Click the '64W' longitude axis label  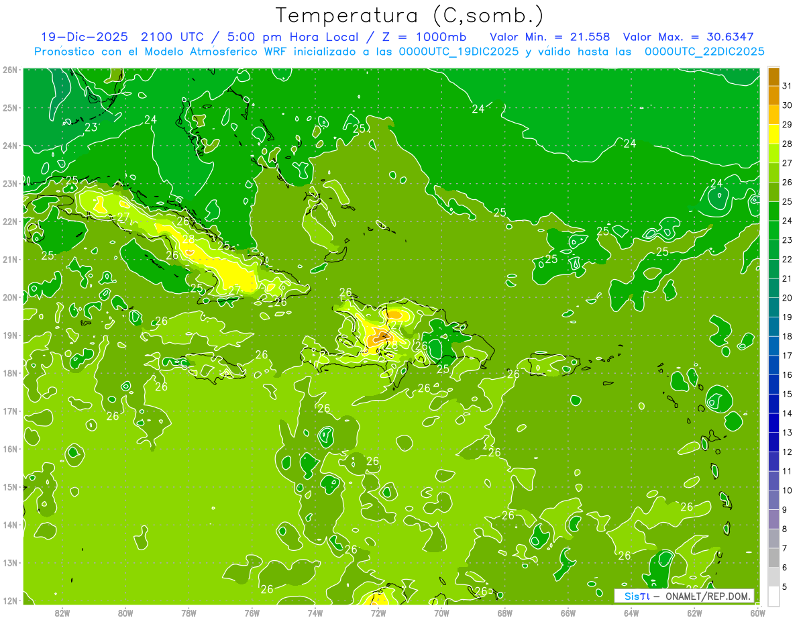631,613
